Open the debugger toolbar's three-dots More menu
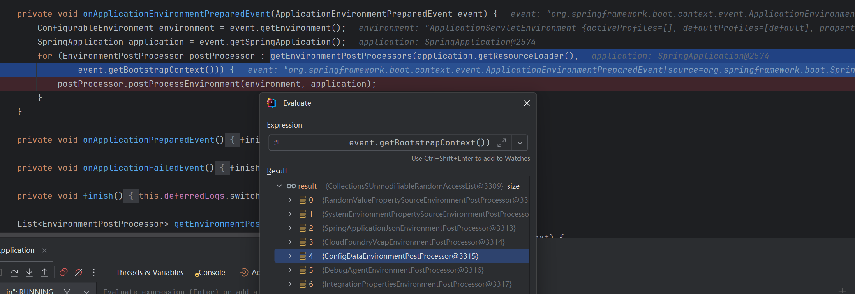This screenshot has width=855, height=294. [94, 272]
